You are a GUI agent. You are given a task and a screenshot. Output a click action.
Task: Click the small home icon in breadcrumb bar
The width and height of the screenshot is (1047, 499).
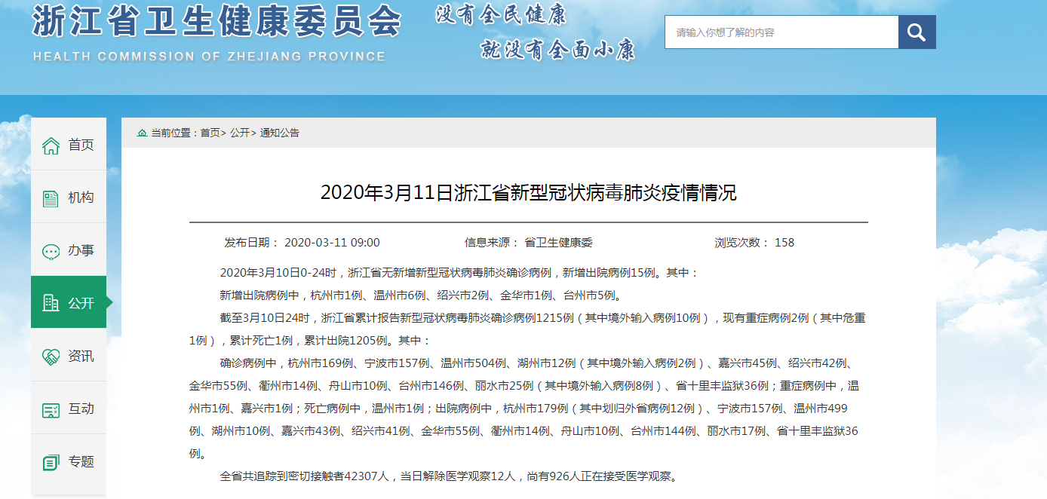point(142,133)
